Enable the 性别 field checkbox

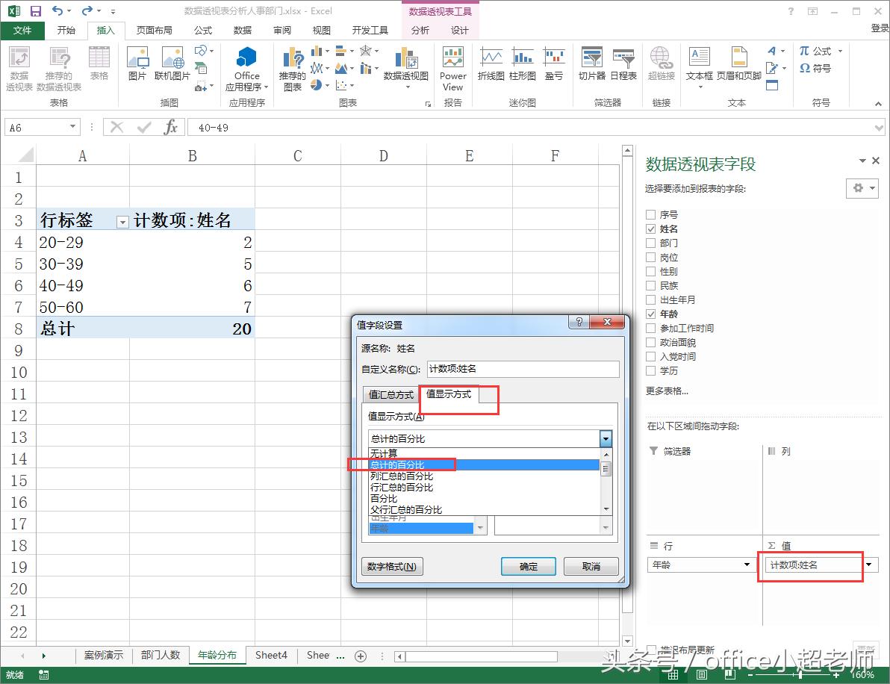[x=650, y=272]
